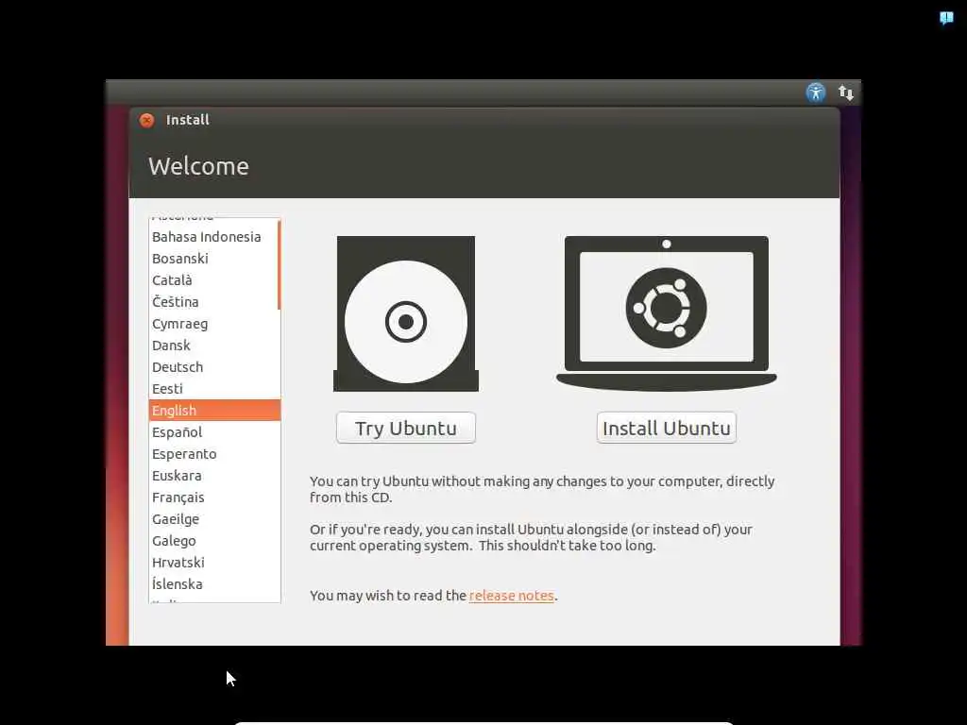Select Français language

click(x=214, y=497)
